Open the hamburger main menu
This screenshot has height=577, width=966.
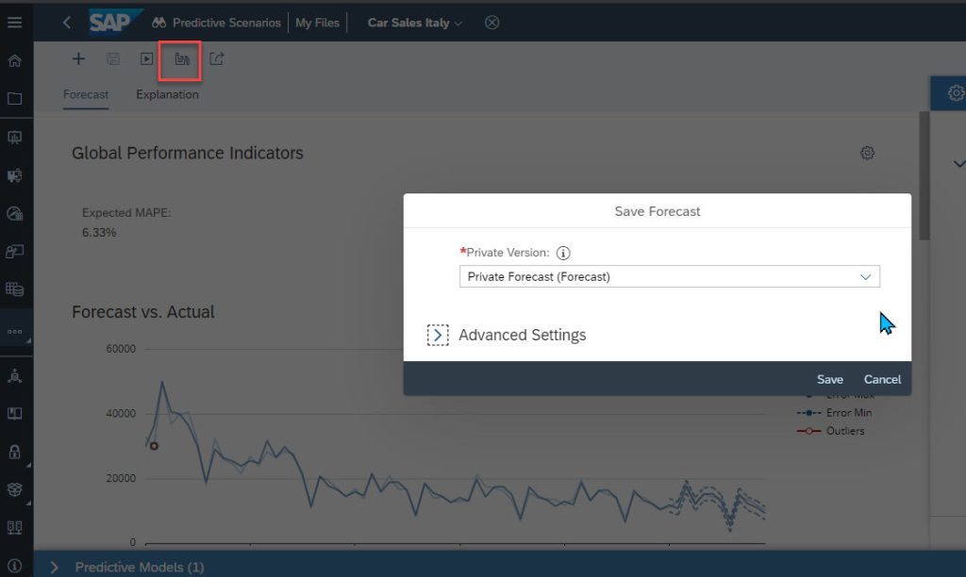point(15,23)
